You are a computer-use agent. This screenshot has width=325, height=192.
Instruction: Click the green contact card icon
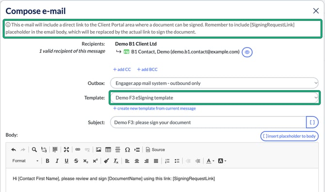pyautogui.click(x=127, y=52)
